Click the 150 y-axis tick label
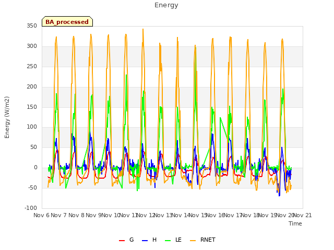334x250 pixels. click(x=32, y=107)
